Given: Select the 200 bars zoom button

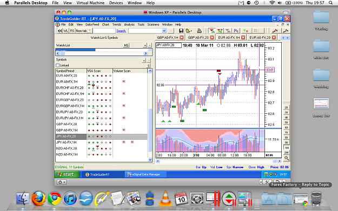Looking at the screenshot, I should tap(287, 153).
